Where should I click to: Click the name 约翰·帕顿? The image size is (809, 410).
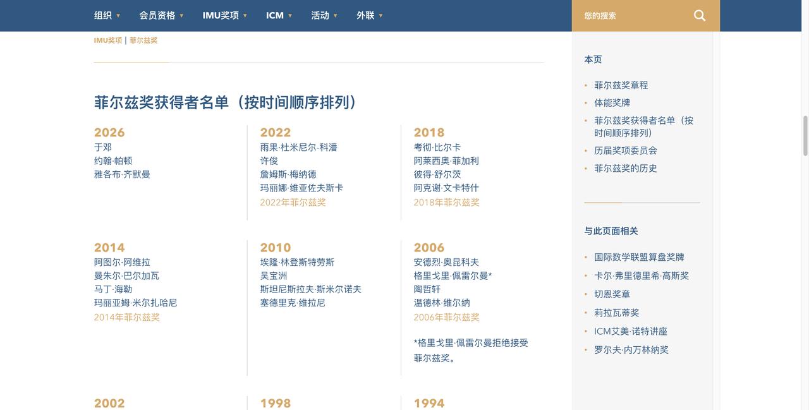coord(113,161)
